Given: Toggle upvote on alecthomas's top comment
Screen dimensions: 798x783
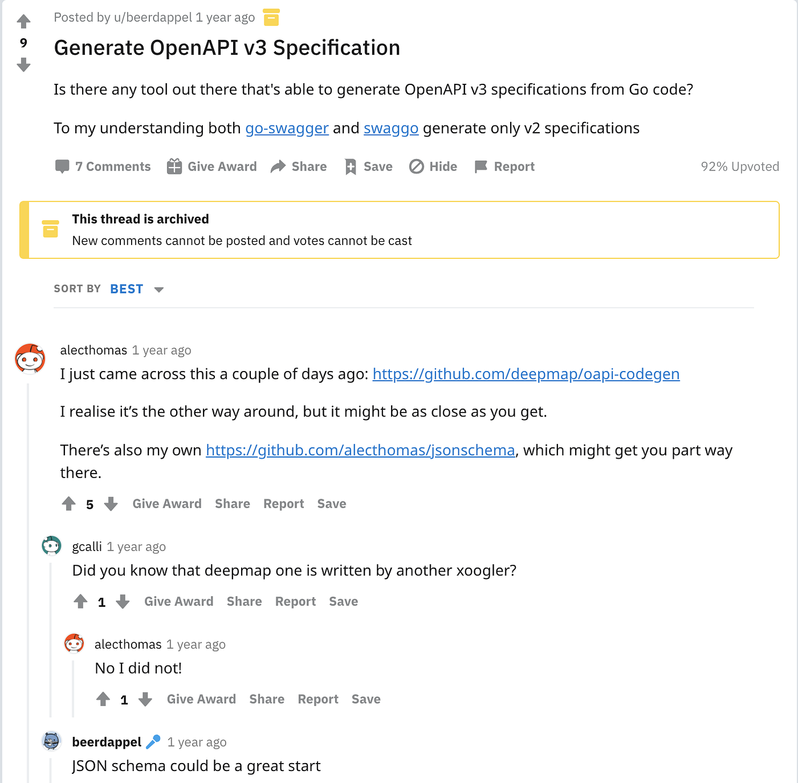Looking at the screenshot, I should coord(69,503).
